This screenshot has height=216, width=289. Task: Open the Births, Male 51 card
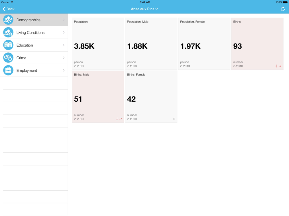coord(98,96)
